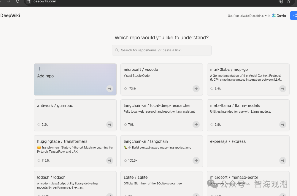Click 'Which repo would you like to understand?' heading
Screen dimensions: 297x196
(x=162, y=37)
